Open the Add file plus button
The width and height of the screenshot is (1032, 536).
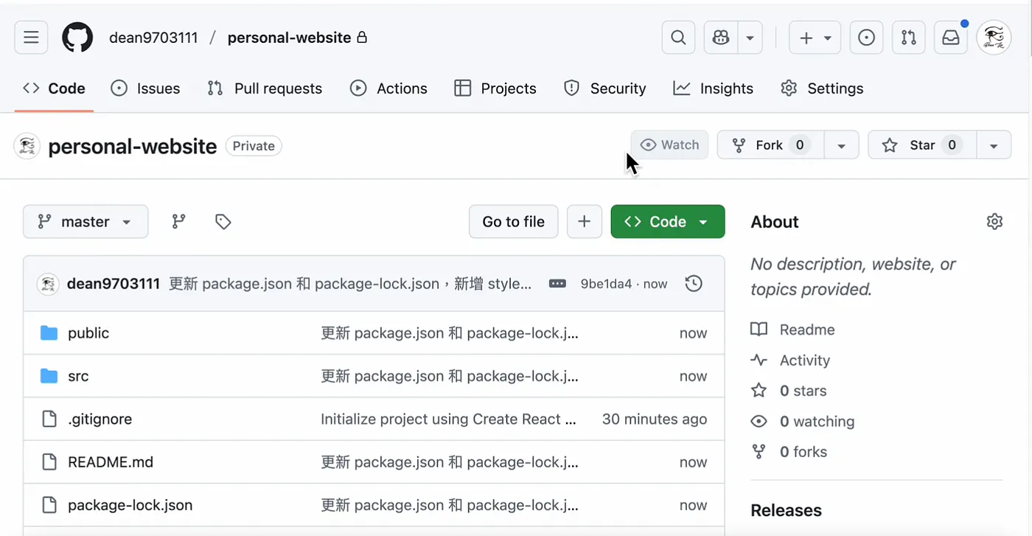point(585,222)
